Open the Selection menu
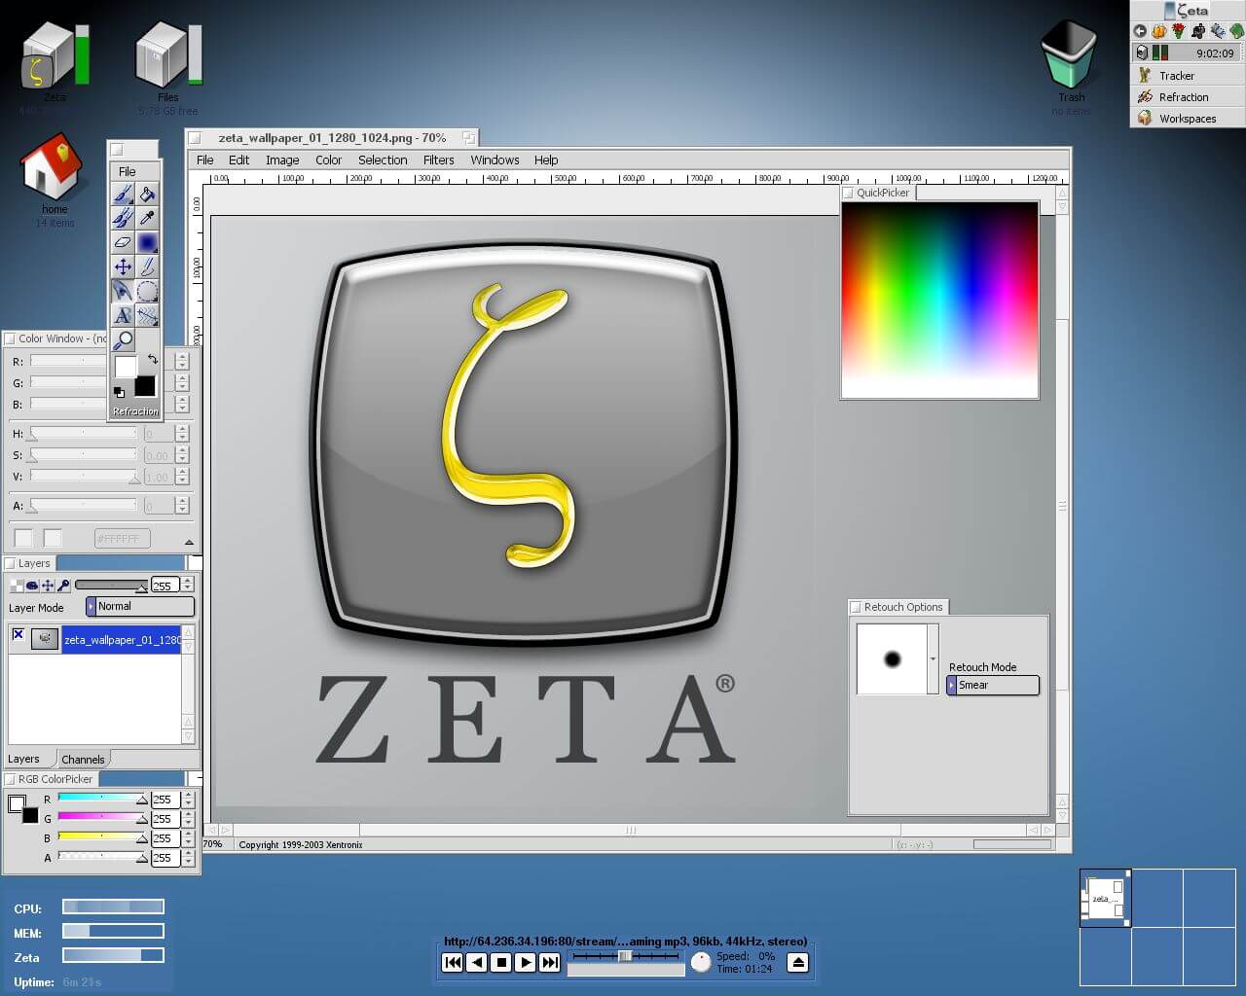 (383, 160)
